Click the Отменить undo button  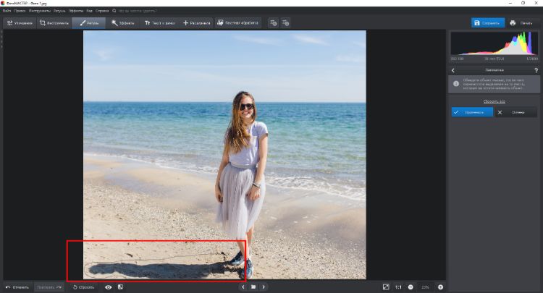(x=17, y=287)
